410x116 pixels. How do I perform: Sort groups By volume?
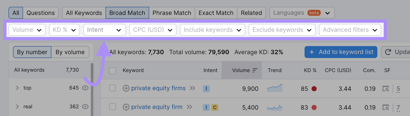click(70, 52)
